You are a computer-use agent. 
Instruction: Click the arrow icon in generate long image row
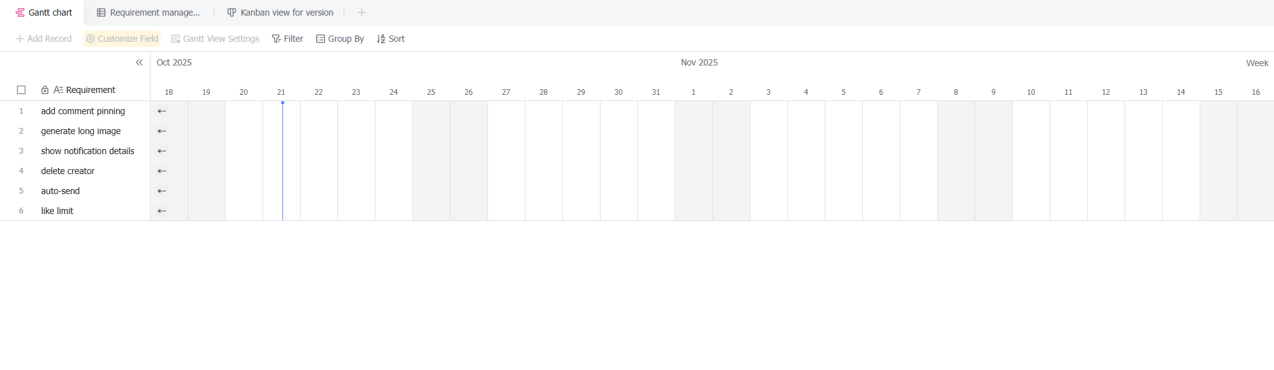[x=162, y=131]
